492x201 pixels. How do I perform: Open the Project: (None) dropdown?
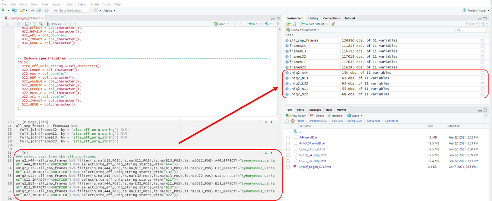476,10
